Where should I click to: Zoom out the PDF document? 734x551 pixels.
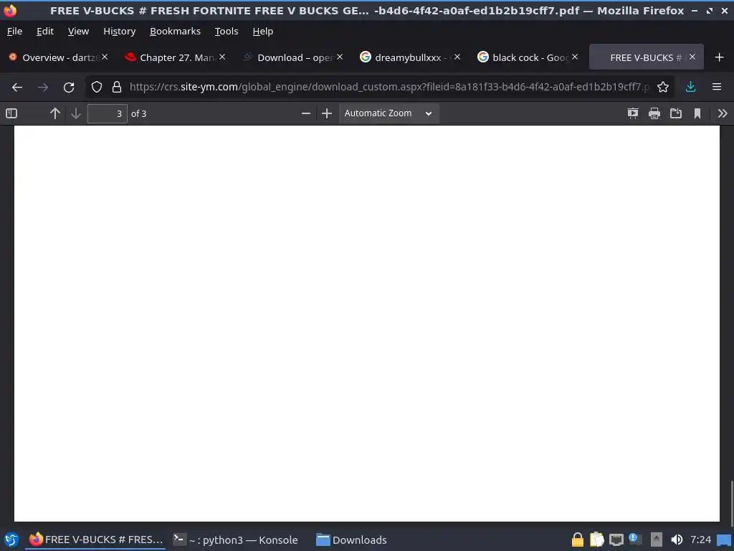coord(305,113)
